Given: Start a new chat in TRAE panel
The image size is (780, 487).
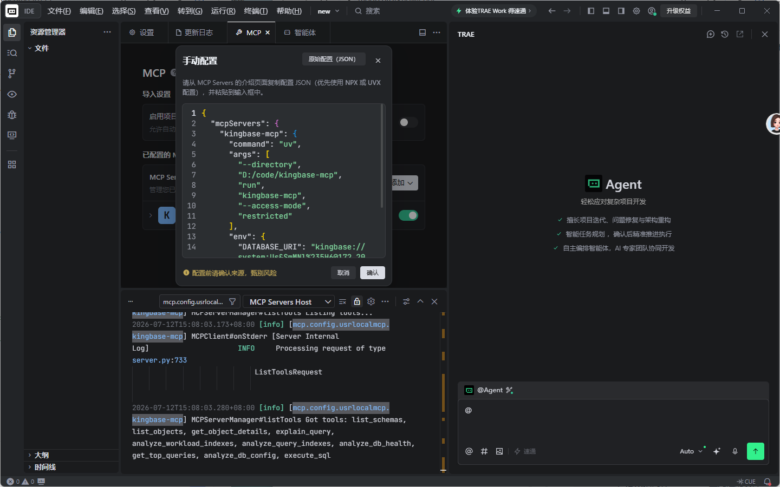Looking at the screenshot, I should 711,34.
